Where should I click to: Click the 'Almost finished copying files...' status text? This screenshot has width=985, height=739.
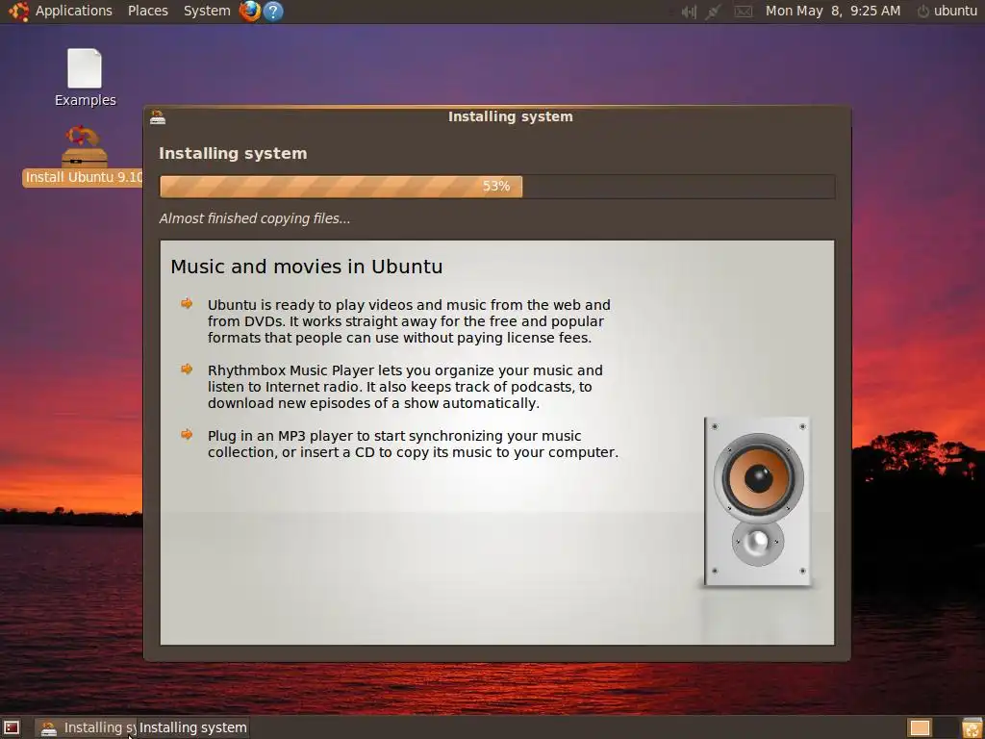click(x=254, y=218)
